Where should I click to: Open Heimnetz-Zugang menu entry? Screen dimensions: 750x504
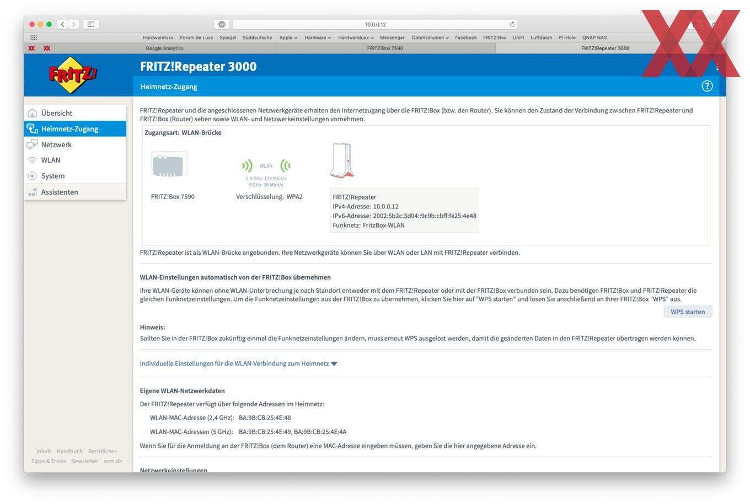click(x=75, y=128)
